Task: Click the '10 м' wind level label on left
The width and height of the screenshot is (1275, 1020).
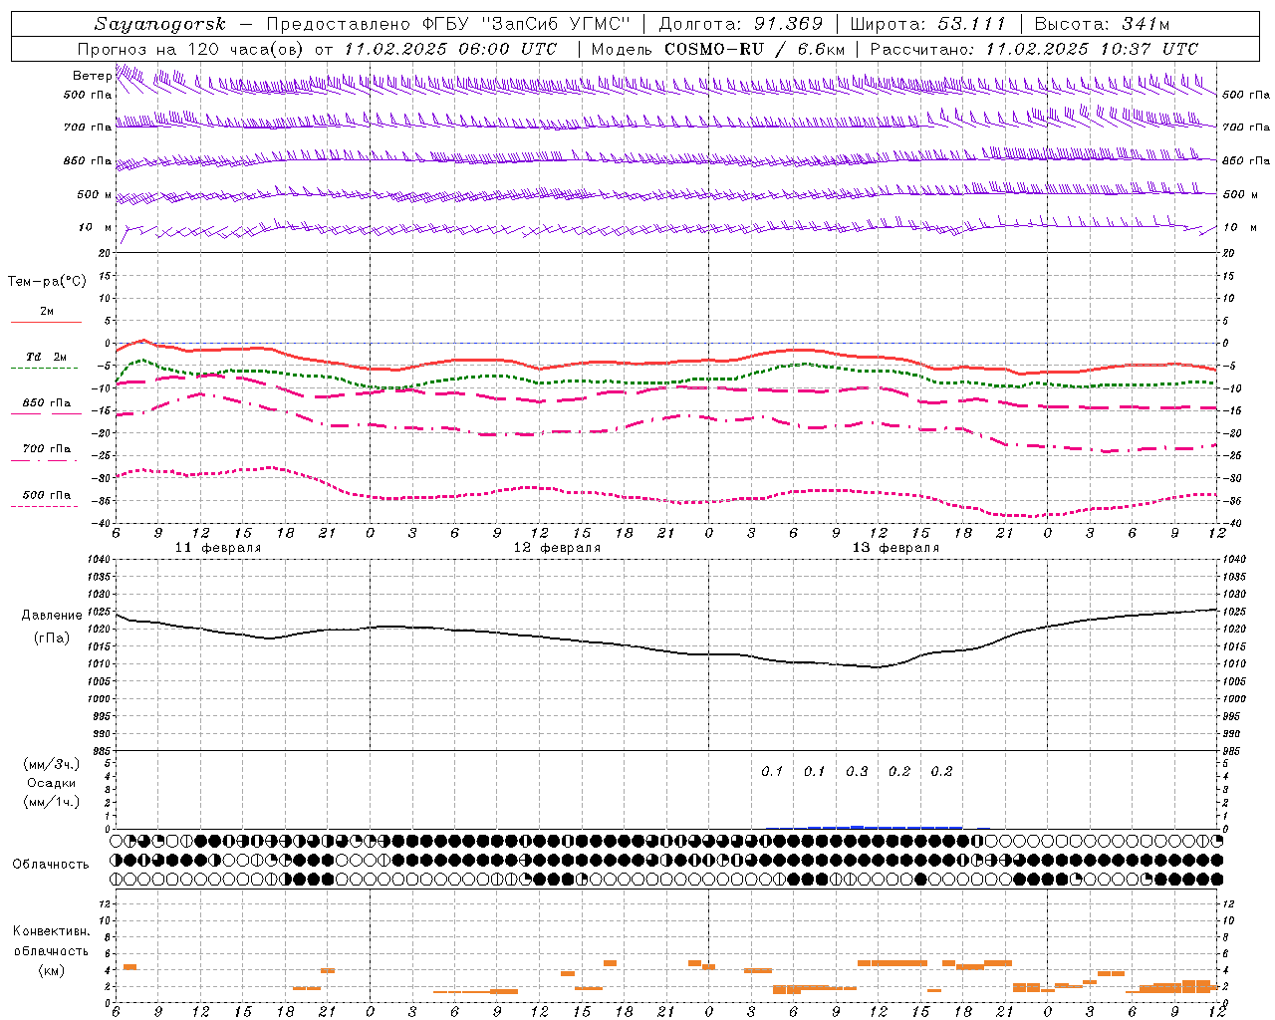Action: click(95, 227)
